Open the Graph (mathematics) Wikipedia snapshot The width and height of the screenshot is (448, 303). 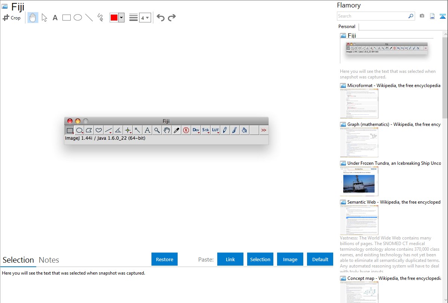pyautogui.click(x=359, y=142)
